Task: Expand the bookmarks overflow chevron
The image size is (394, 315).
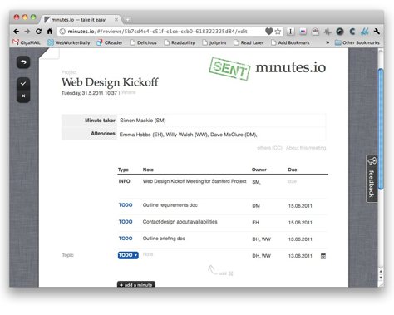Action: point(328,42)
